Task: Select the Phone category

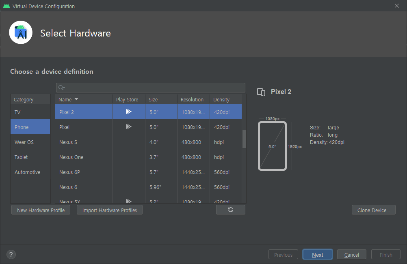Action: click(x=30, y=127)
